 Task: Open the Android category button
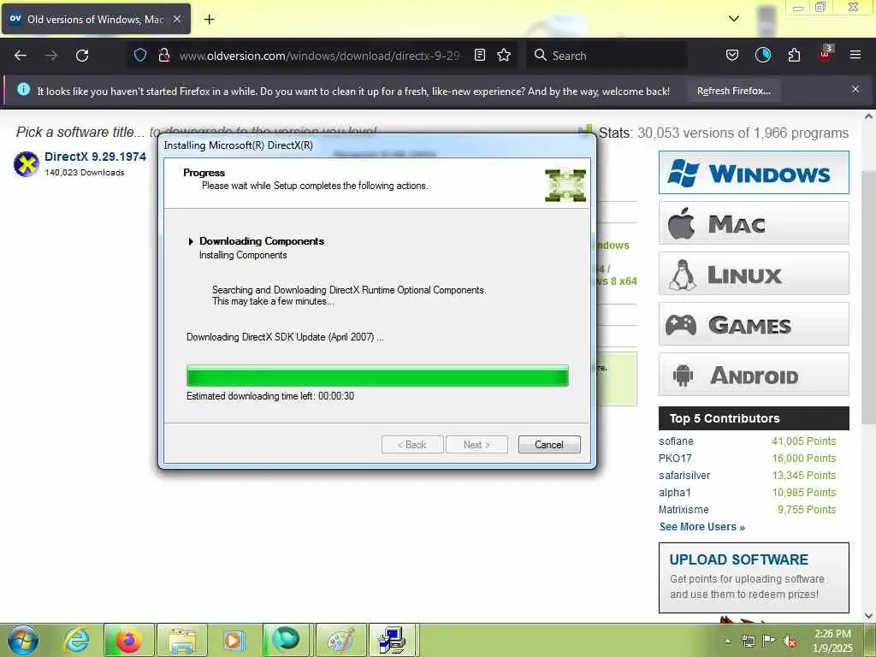coord(754,375)
